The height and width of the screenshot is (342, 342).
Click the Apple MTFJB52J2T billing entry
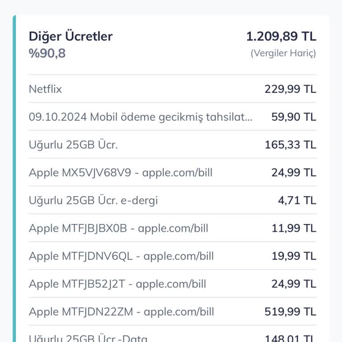(x=118, y=284)
